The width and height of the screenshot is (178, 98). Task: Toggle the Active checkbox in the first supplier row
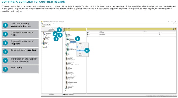coord(160,32)
